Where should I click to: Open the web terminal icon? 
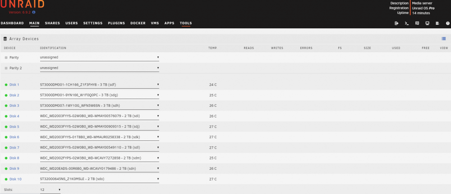407,23
